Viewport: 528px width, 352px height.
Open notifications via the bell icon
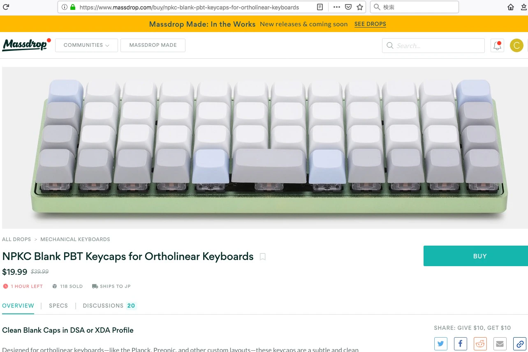497,45
